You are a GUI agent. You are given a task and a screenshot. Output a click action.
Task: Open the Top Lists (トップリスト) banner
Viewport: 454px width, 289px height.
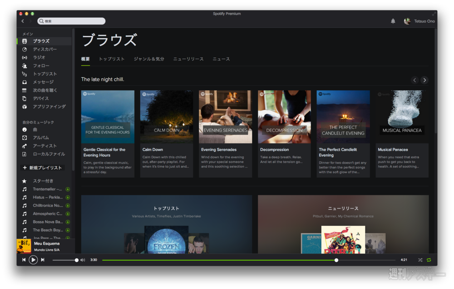tap(167, 224)
